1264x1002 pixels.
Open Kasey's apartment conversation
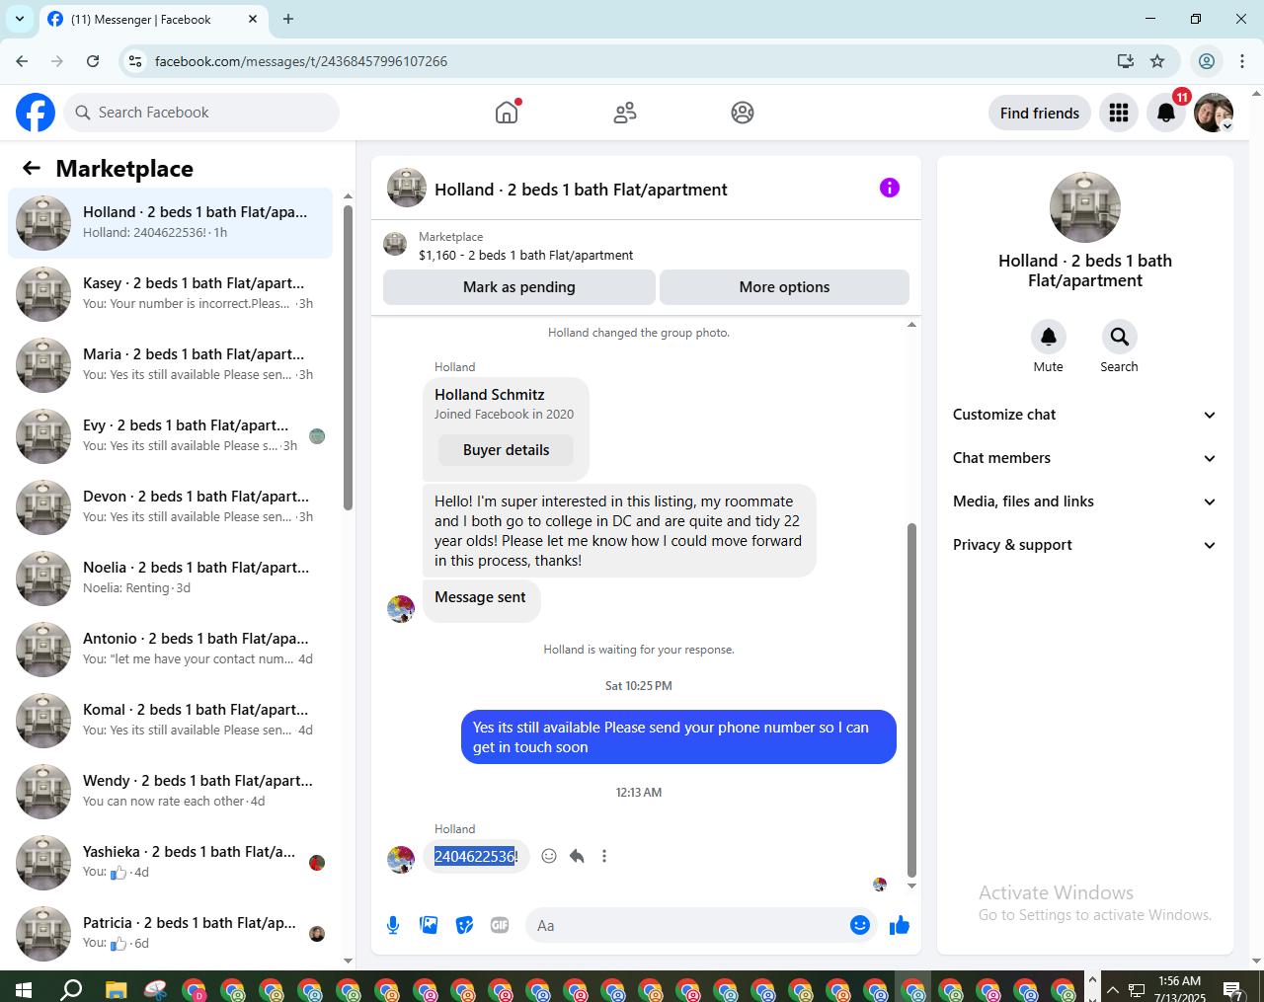(x=171, y=294)
